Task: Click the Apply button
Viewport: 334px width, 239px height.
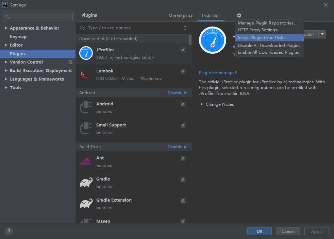Action: point(316,231)
